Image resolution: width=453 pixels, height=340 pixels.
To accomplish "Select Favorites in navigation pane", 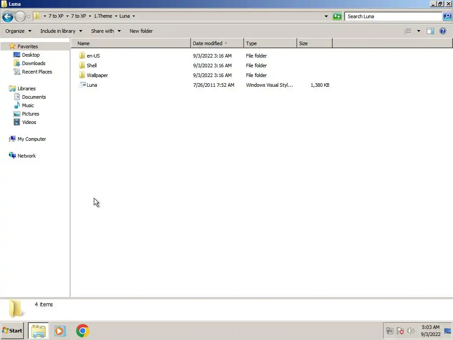I will [x=28, y=46].
